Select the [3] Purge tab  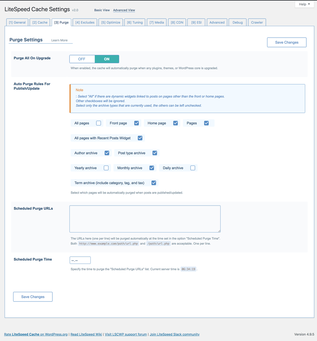(61, 23)
